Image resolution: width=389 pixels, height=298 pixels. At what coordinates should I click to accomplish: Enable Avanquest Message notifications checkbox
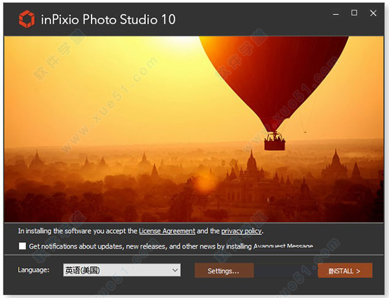[x=22, y=246]
